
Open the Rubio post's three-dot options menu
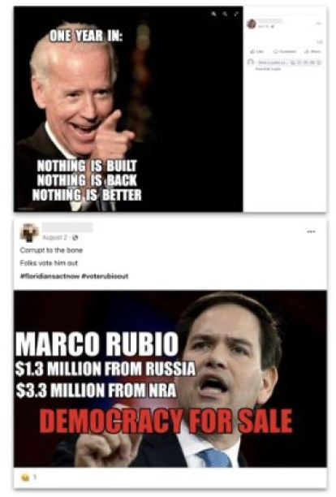[x=311, y=231]
